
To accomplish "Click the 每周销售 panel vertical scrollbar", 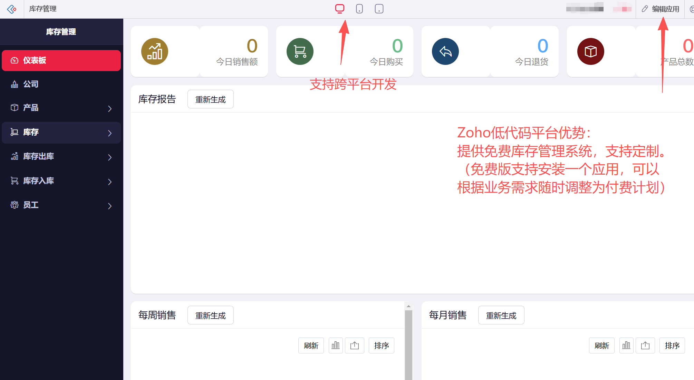I will click(x=408, y=345).
